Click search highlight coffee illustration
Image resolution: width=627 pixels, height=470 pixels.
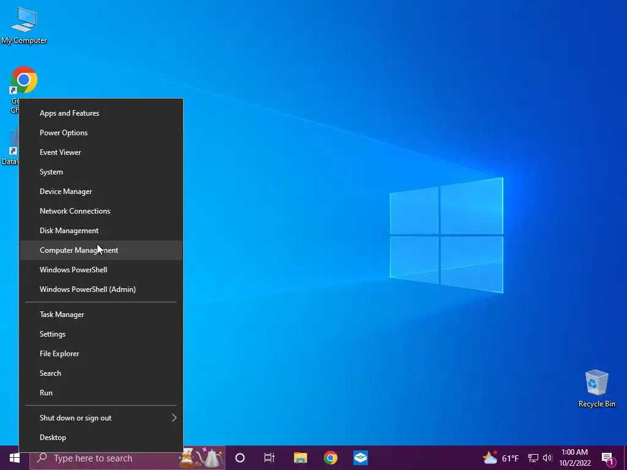point(201,458)
